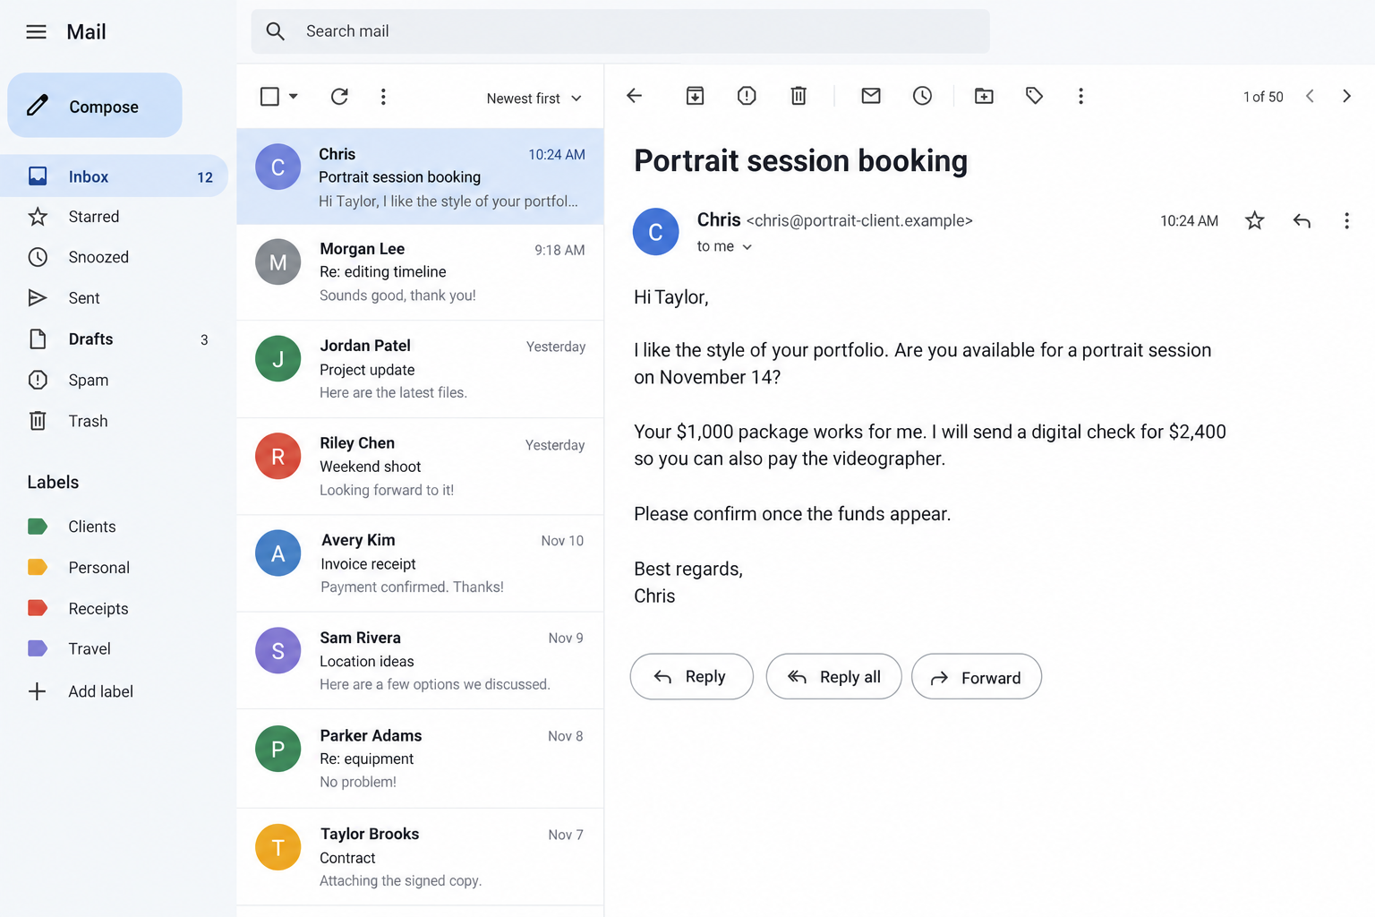Go back to the inbox list
Screen dimensions: 1375x917
point(635,96)
